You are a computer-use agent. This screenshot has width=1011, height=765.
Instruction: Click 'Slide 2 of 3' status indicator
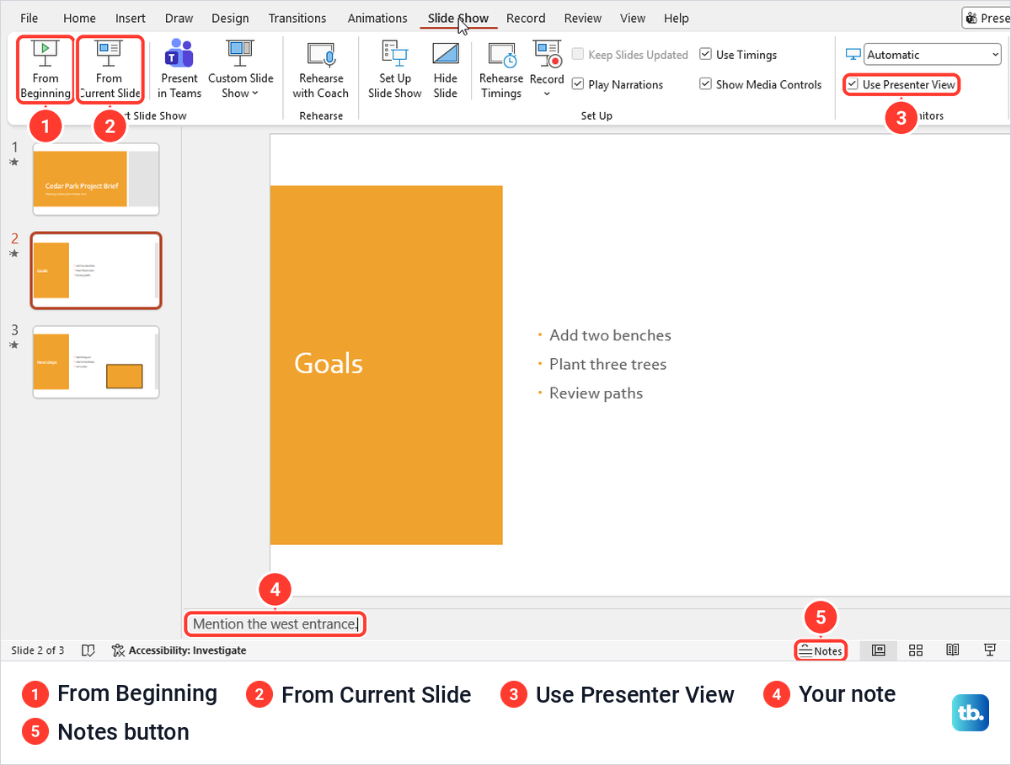pos(38,650)
